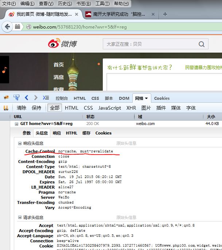Image resolution: width=222 pixels, height=250 pixels.
Task: Filter network requests by 字体
Action: 191,108
